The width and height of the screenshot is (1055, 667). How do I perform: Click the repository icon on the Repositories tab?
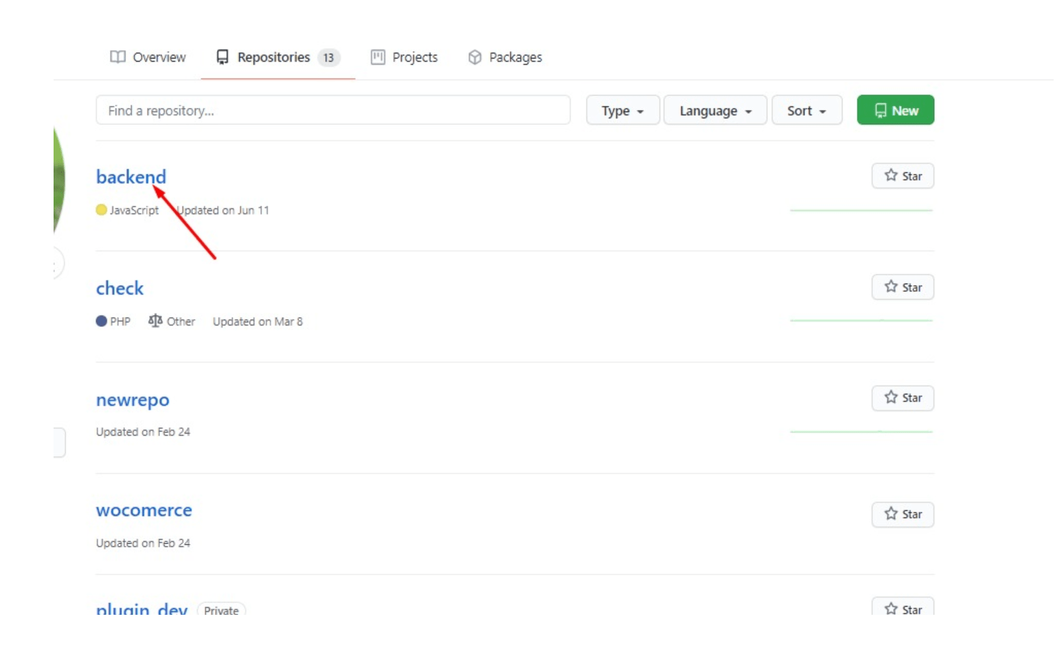(222, 58)
